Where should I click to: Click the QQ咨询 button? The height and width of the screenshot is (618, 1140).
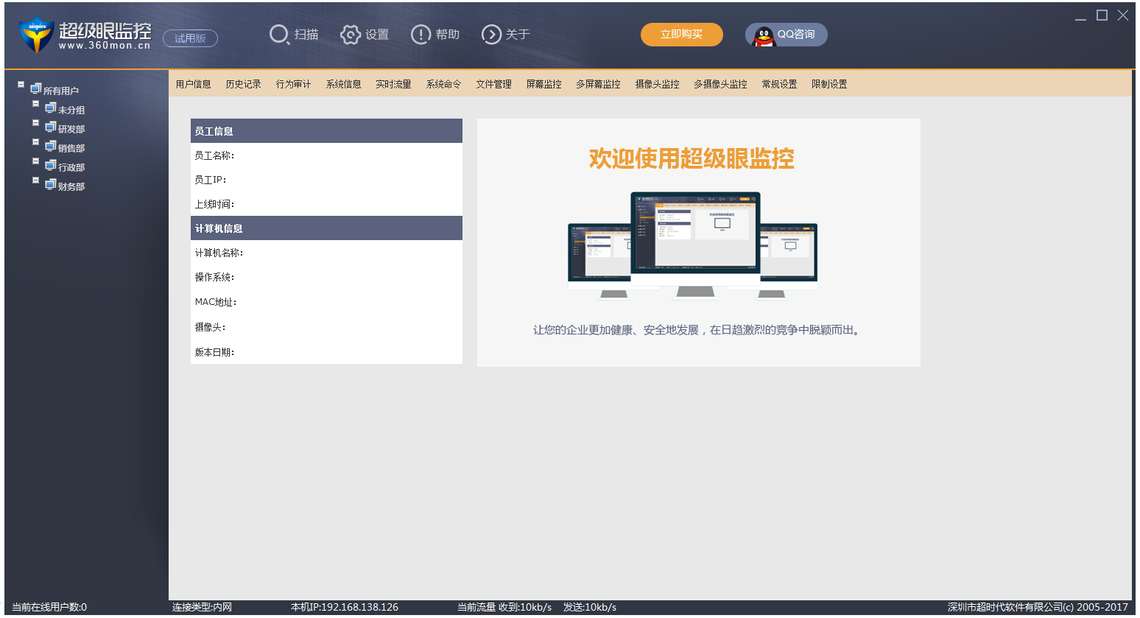[787, 35]
